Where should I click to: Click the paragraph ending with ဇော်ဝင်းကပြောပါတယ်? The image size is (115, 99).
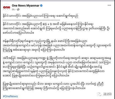coord(57,28)
